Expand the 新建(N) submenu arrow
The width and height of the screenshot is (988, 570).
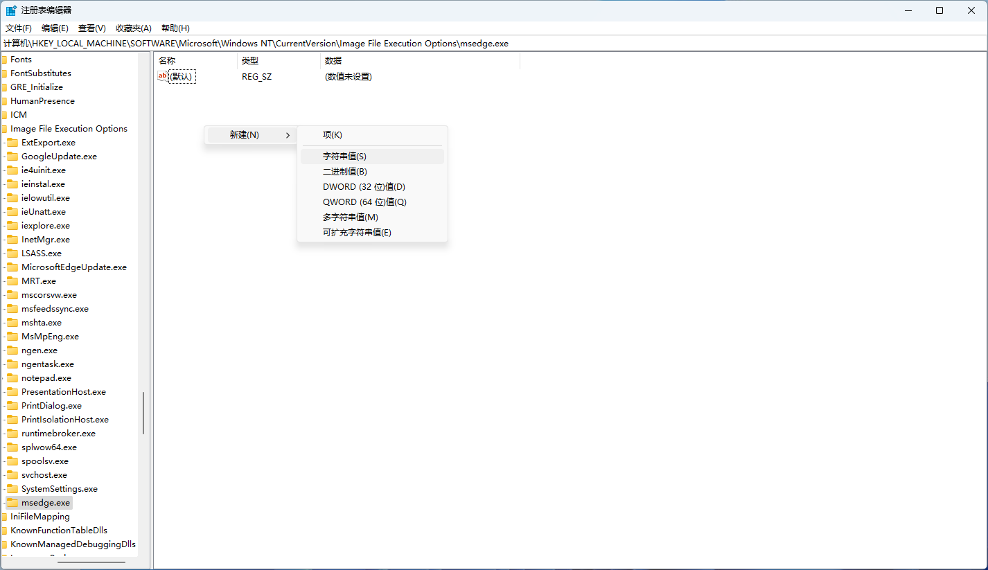288,135
